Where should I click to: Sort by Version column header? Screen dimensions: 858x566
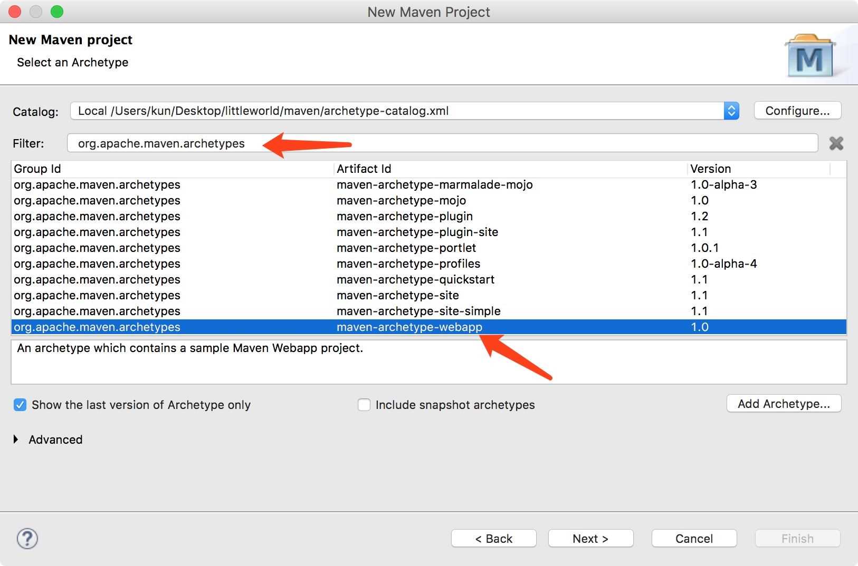711,169
